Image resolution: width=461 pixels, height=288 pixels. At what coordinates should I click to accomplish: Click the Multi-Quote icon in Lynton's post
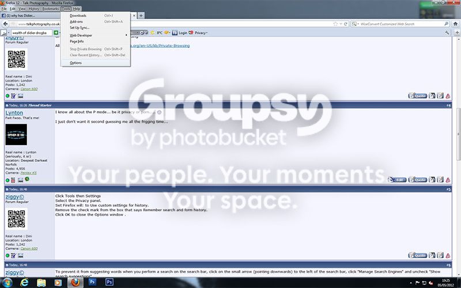(432, 180)
